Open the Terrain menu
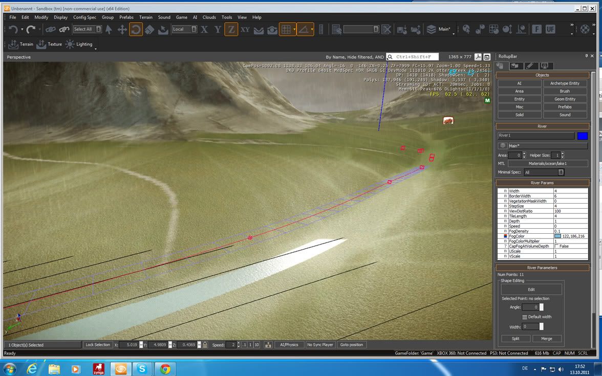 point(146,17)
